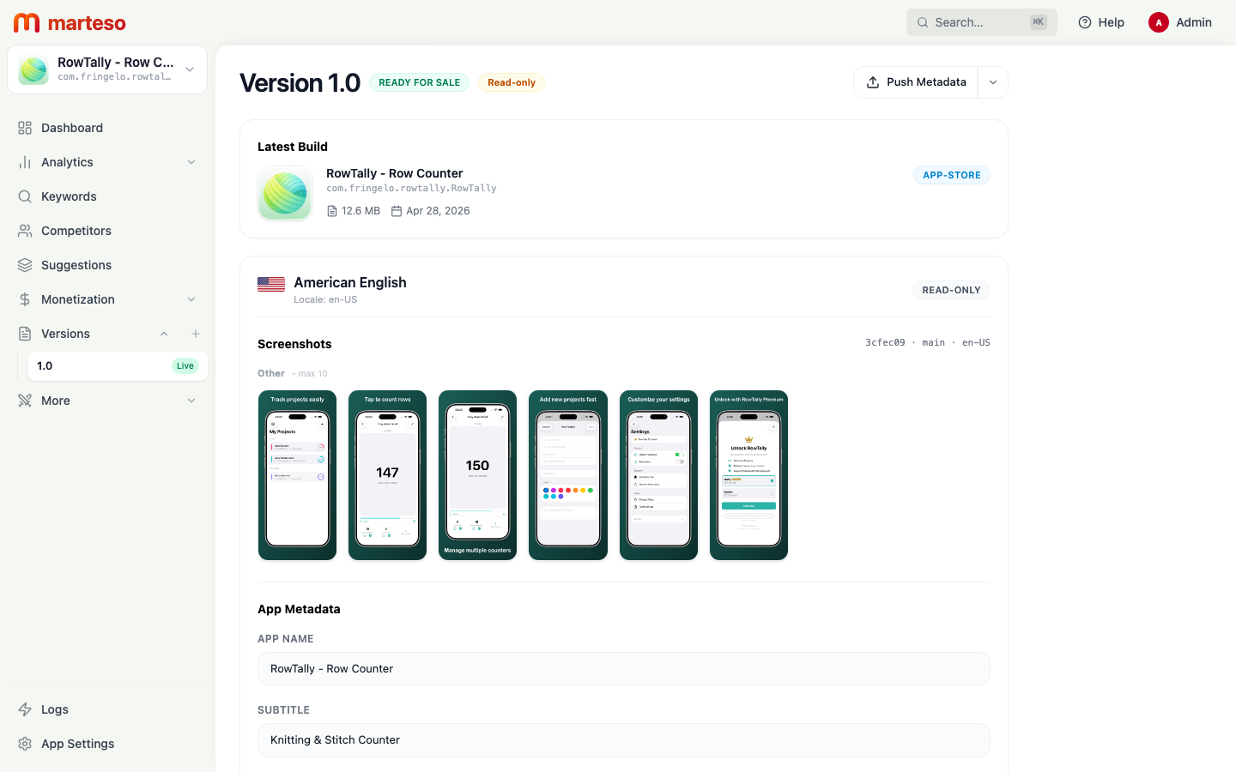Click the Suggestions layers icon
1236x772 pixels.
coord(25,265)
